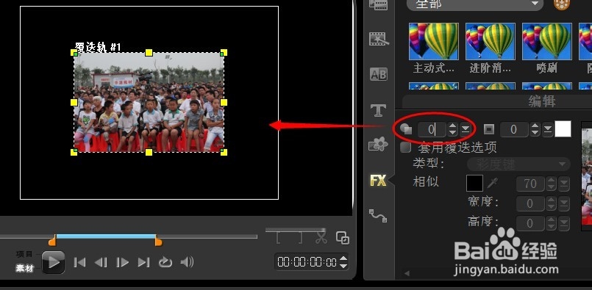Open the AB Transition library
Screen dimensions: 592x290
tap(378, 74)
